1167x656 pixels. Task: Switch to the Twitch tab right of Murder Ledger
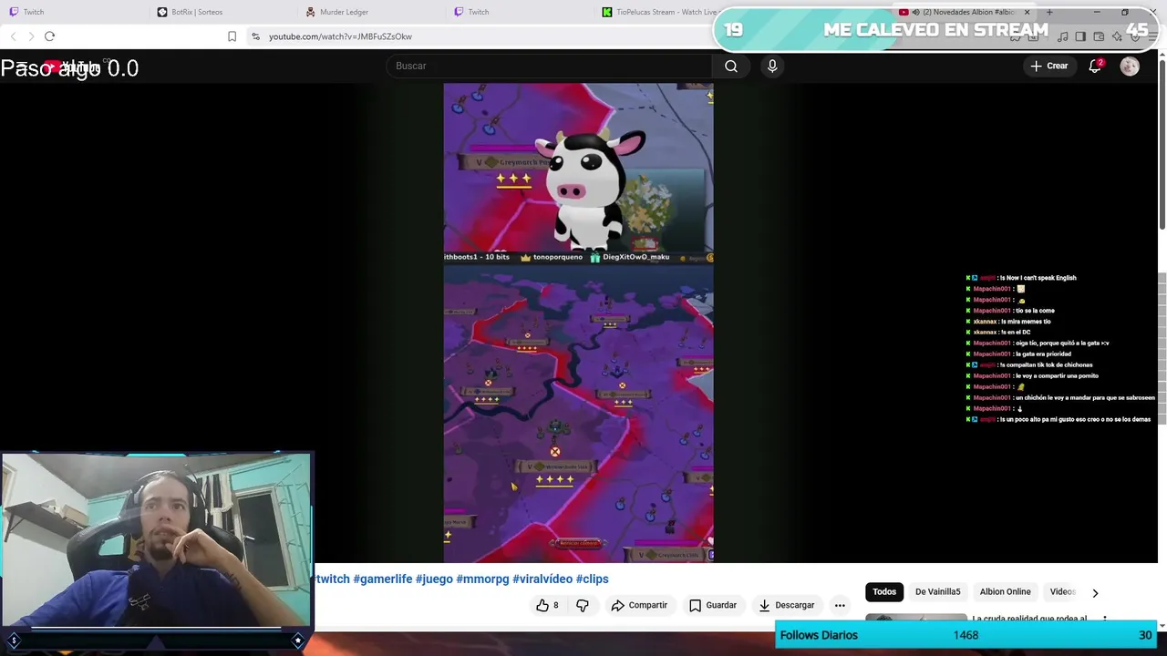[x=519, y=12]
